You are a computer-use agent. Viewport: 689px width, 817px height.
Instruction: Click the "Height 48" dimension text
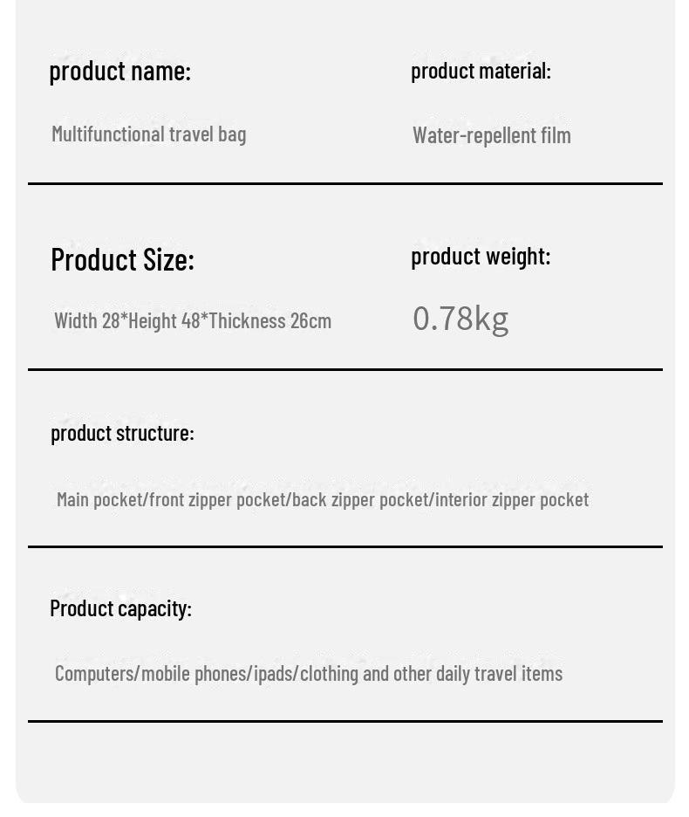coord(164,320)
